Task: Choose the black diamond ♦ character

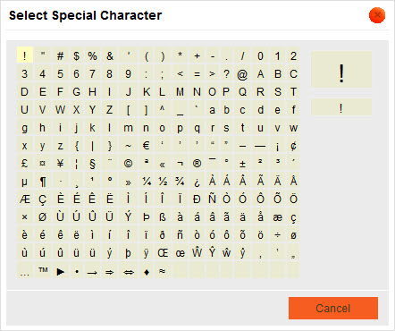Action: click(x=146, y=271)
